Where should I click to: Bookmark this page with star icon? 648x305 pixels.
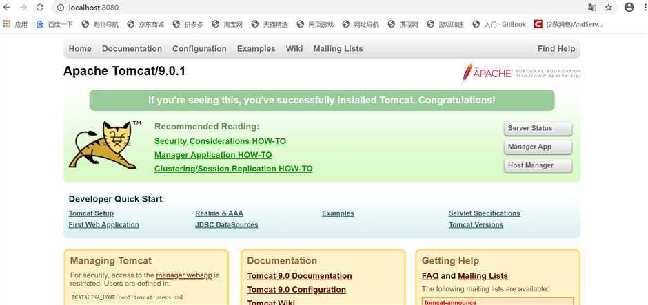(x=608, y=8)
